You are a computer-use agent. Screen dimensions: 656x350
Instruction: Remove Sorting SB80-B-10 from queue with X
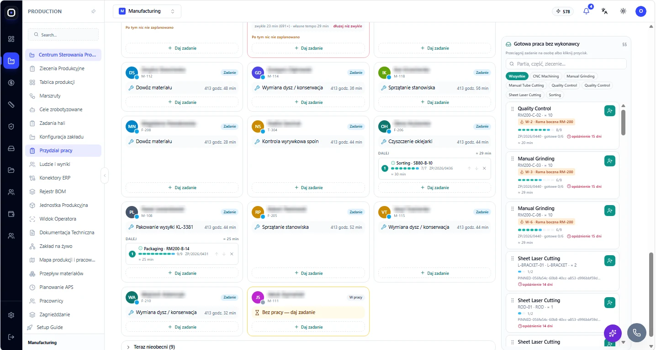coord(484,168)
